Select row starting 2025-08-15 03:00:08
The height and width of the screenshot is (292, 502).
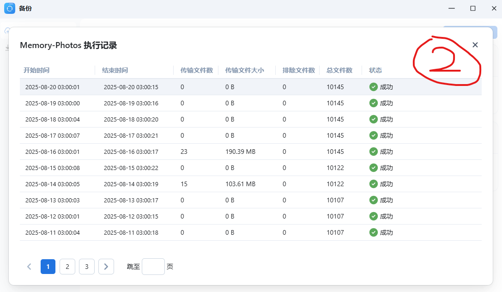click(x=251, y=168)
